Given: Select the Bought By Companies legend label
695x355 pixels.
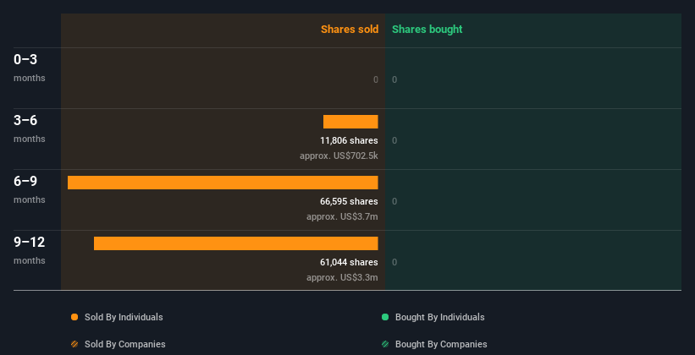Looking at the screenshot, I should pos(441,344).
